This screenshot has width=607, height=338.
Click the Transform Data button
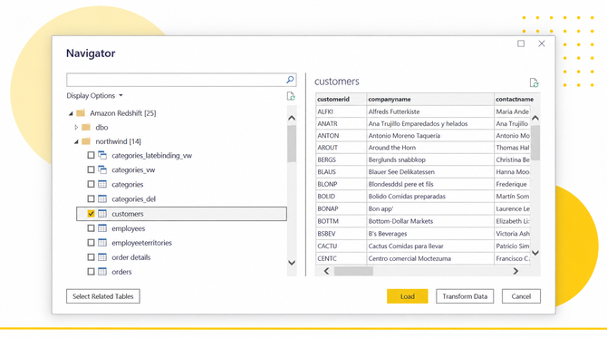pos(465,296)
